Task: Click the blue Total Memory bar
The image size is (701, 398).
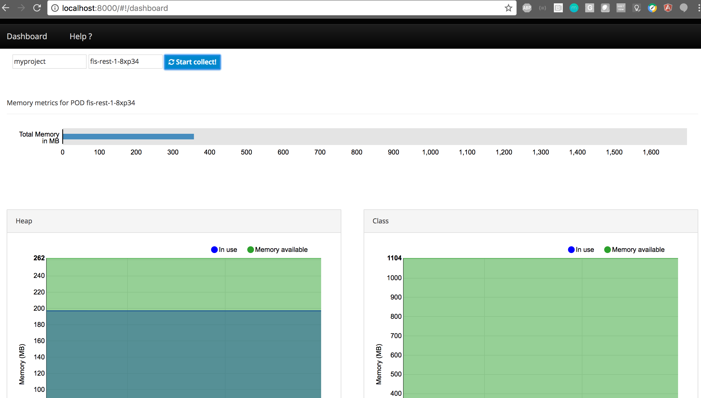Action: coord(128,137)
